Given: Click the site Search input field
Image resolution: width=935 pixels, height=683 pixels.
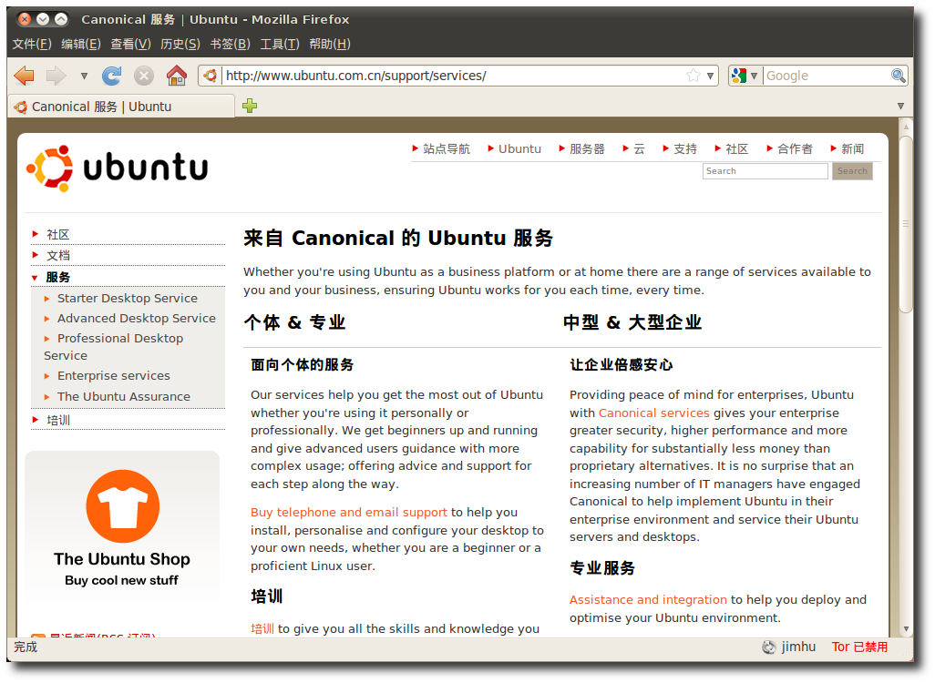Looking at the screenshot, I should coord(765,171).
